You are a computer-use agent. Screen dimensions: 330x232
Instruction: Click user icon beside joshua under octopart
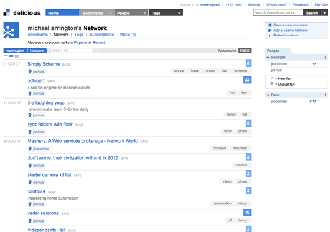30,93
